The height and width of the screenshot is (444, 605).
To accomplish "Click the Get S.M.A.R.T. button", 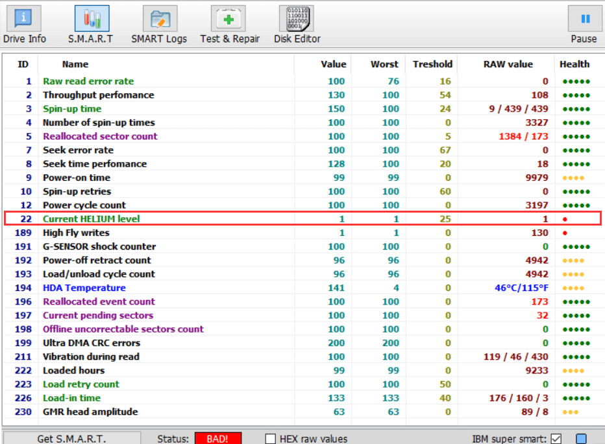I will pos(71,439).
